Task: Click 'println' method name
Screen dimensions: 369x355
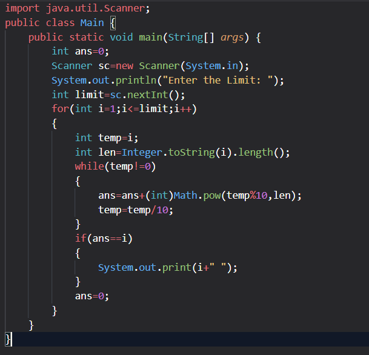Action: [136, 81]
